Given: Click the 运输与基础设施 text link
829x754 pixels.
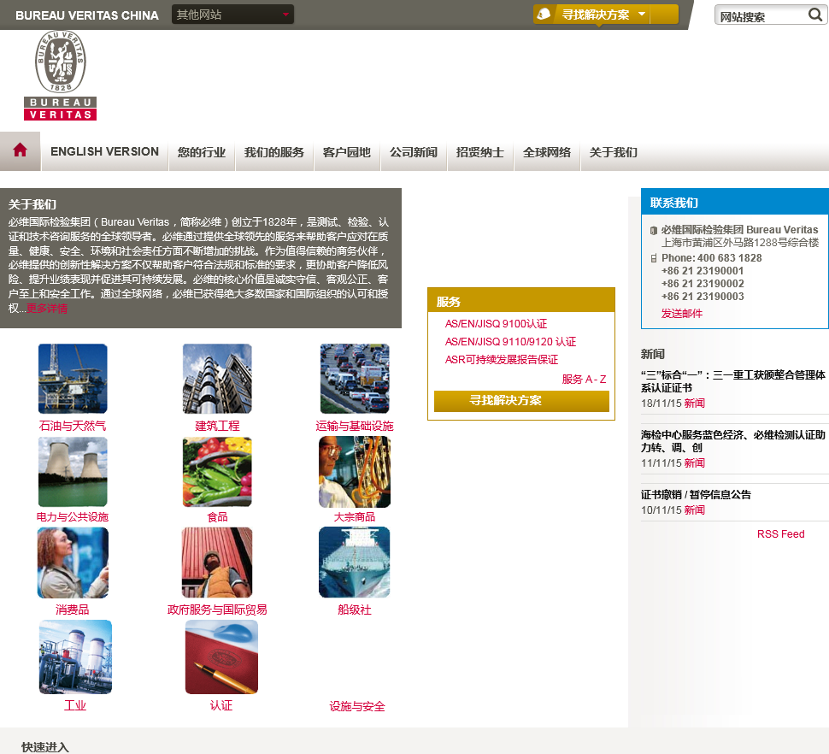Looking at the screenshot, I should [x=355, y=426].
